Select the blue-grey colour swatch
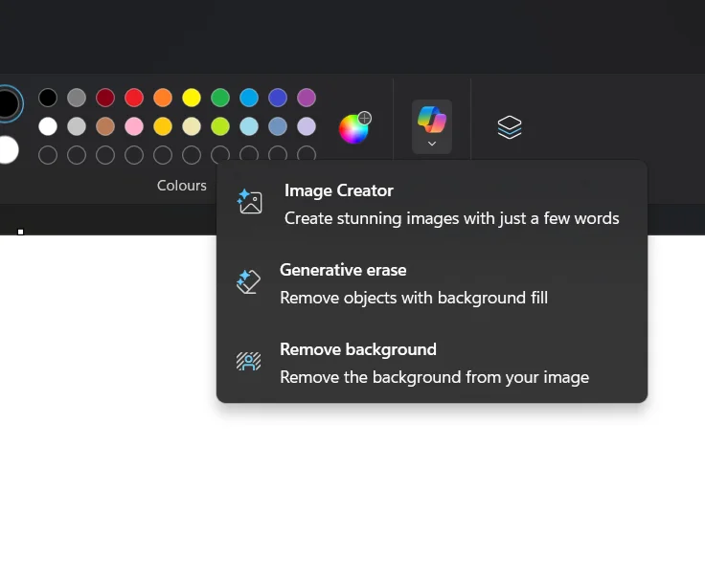Screen dimensions: 705x580 pyautogui.click(x=278, y=126)
